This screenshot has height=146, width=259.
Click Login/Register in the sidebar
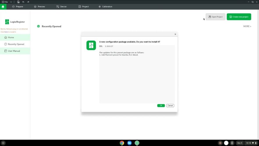pos(17,22)
